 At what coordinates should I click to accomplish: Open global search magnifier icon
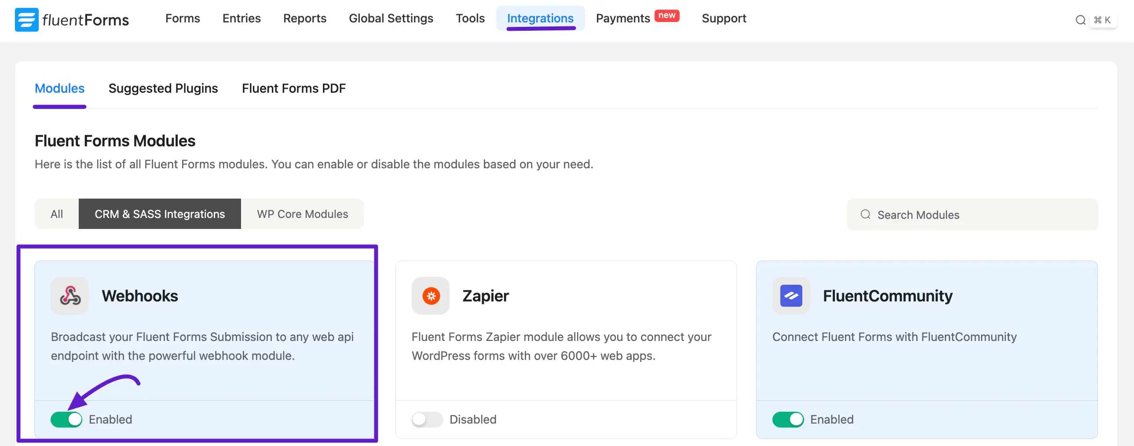click(1080, 20)
